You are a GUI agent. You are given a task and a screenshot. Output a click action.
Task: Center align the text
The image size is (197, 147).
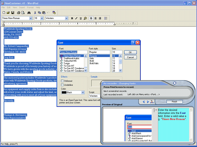click(x=95, y=18)
